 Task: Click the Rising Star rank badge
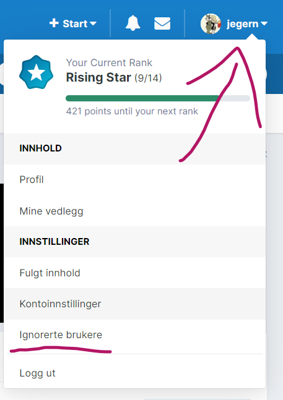[x=37, y=72]
